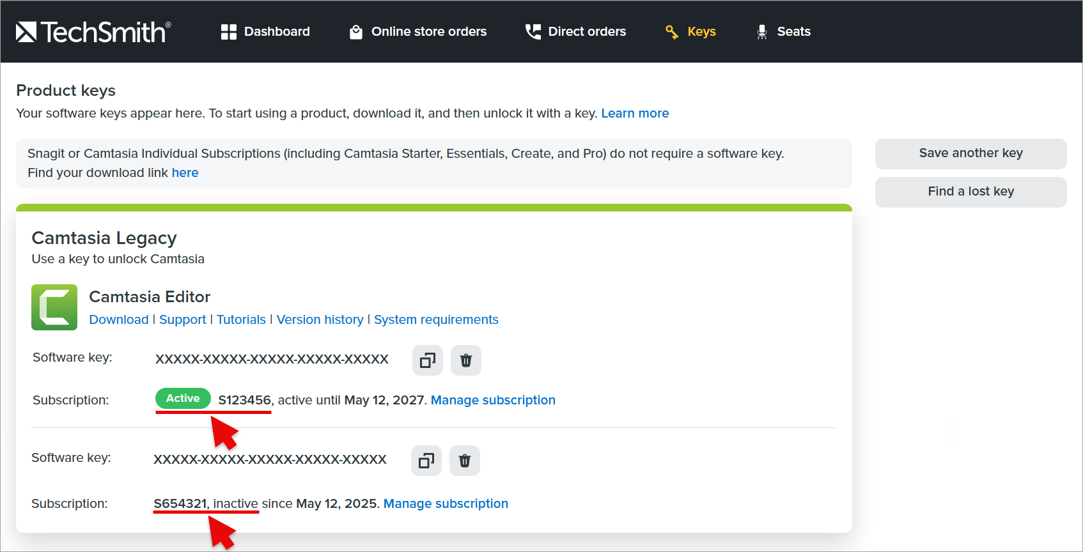The width and height of the screenshot is (1083, 552).
Task: Click the Seats chair icon
Action: [x=762, y=32]
